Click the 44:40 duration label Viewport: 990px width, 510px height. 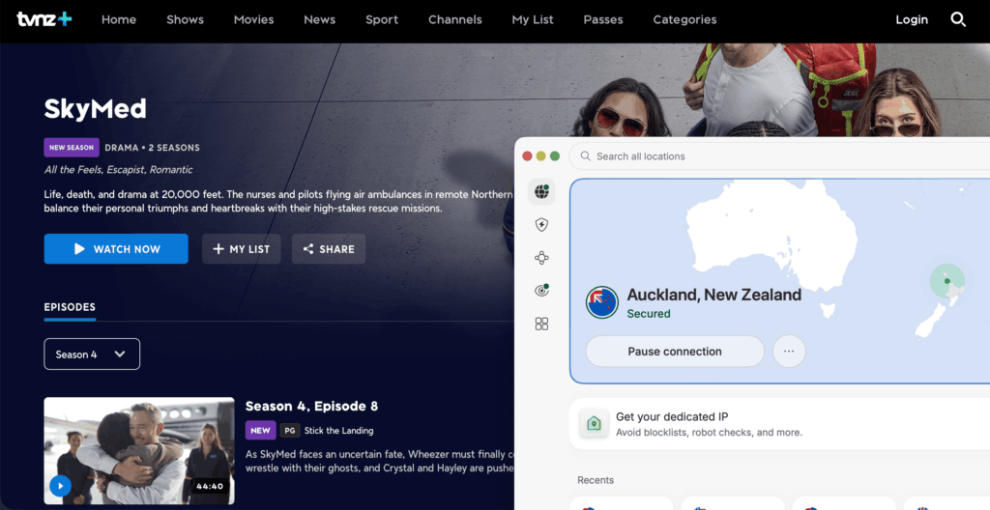[210, 487]
